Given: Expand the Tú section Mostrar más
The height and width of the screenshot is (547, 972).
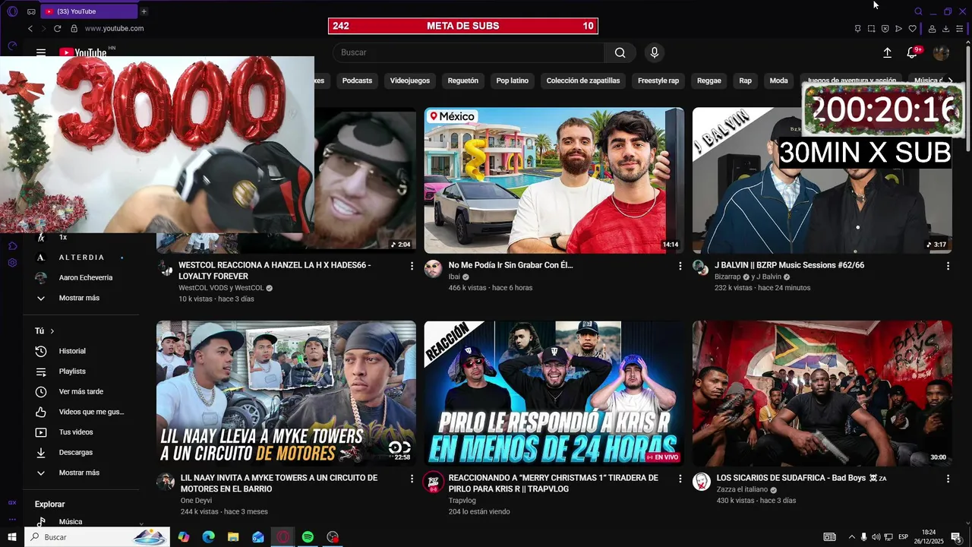Looking at the screenshot, I should (x=79, y=473).
